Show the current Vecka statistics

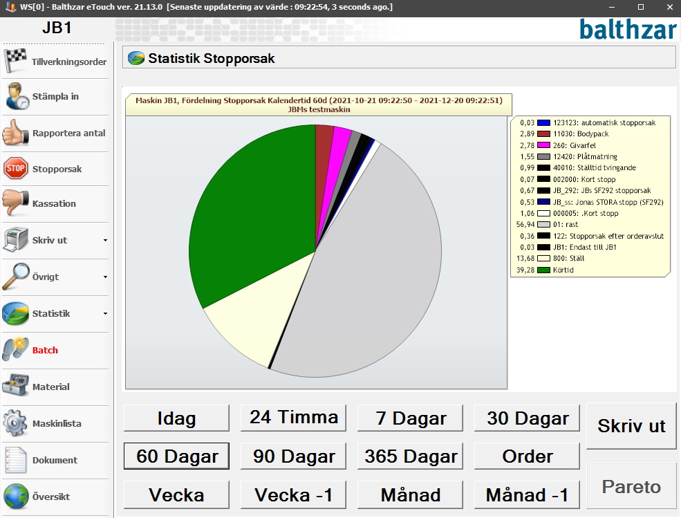coord(176,494)
